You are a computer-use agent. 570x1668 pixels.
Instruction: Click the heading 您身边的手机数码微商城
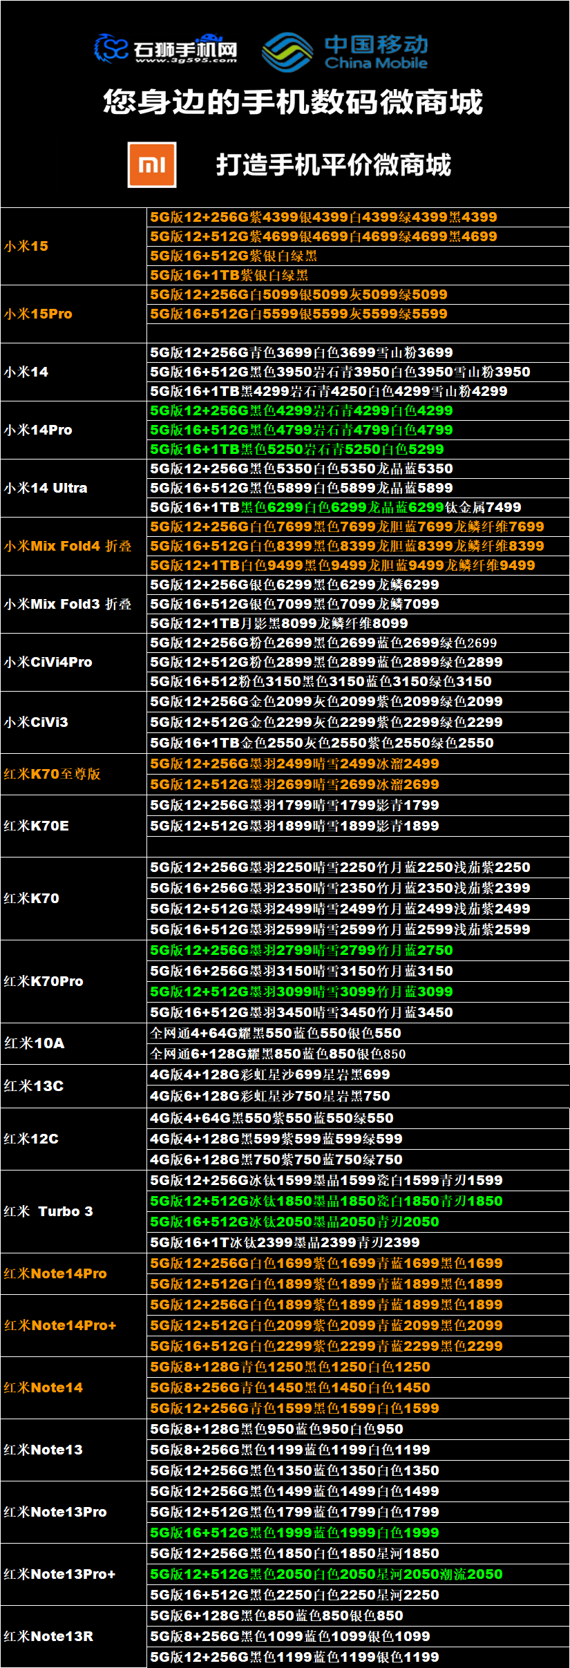click(x=293, y=102)
